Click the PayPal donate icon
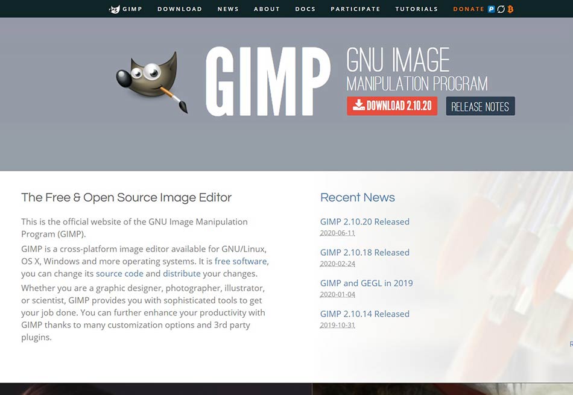The image size is (573, 395). pos(492,9)
